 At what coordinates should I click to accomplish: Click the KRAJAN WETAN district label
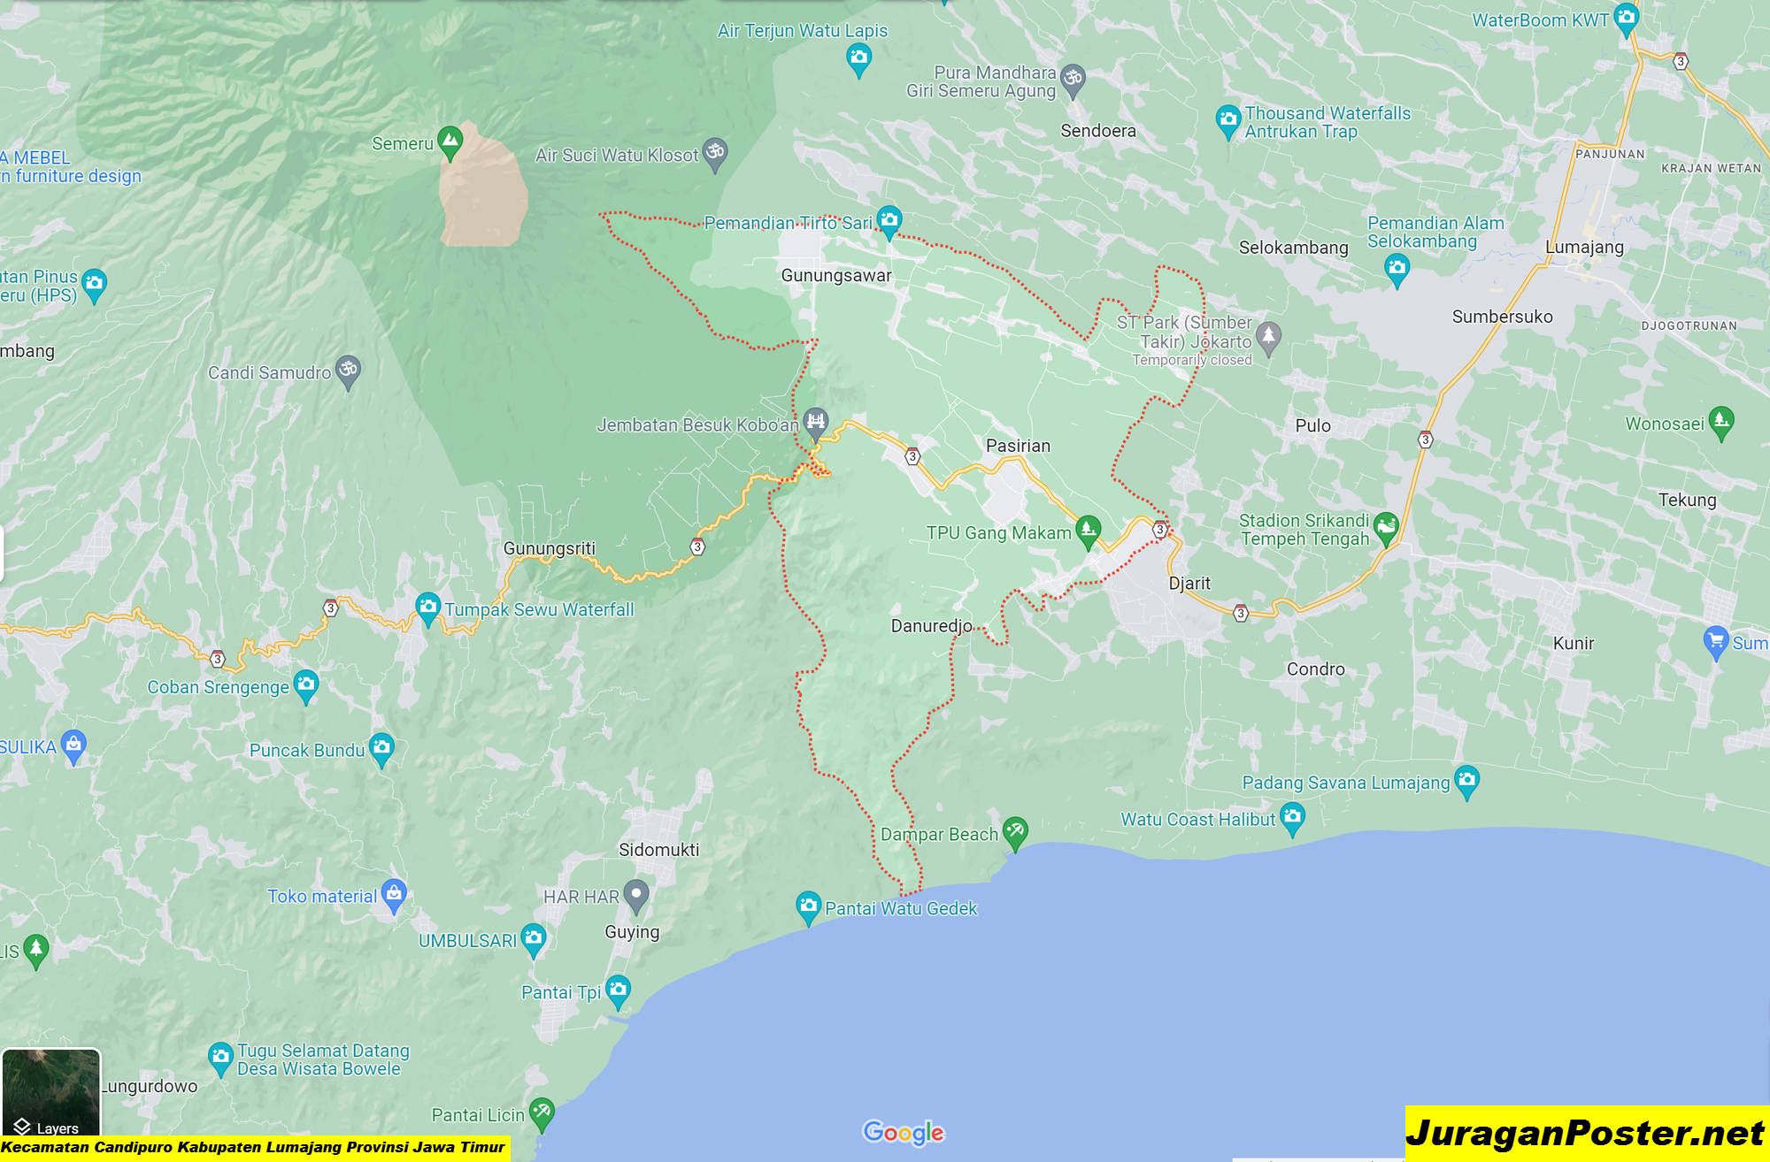(x=1711, y=168)
